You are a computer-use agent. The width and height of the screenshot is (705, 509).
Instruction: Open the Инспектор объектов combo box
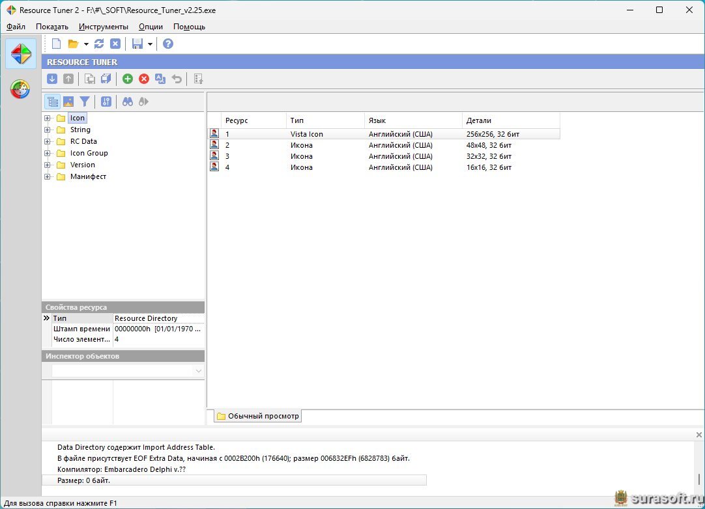point(128,370)
